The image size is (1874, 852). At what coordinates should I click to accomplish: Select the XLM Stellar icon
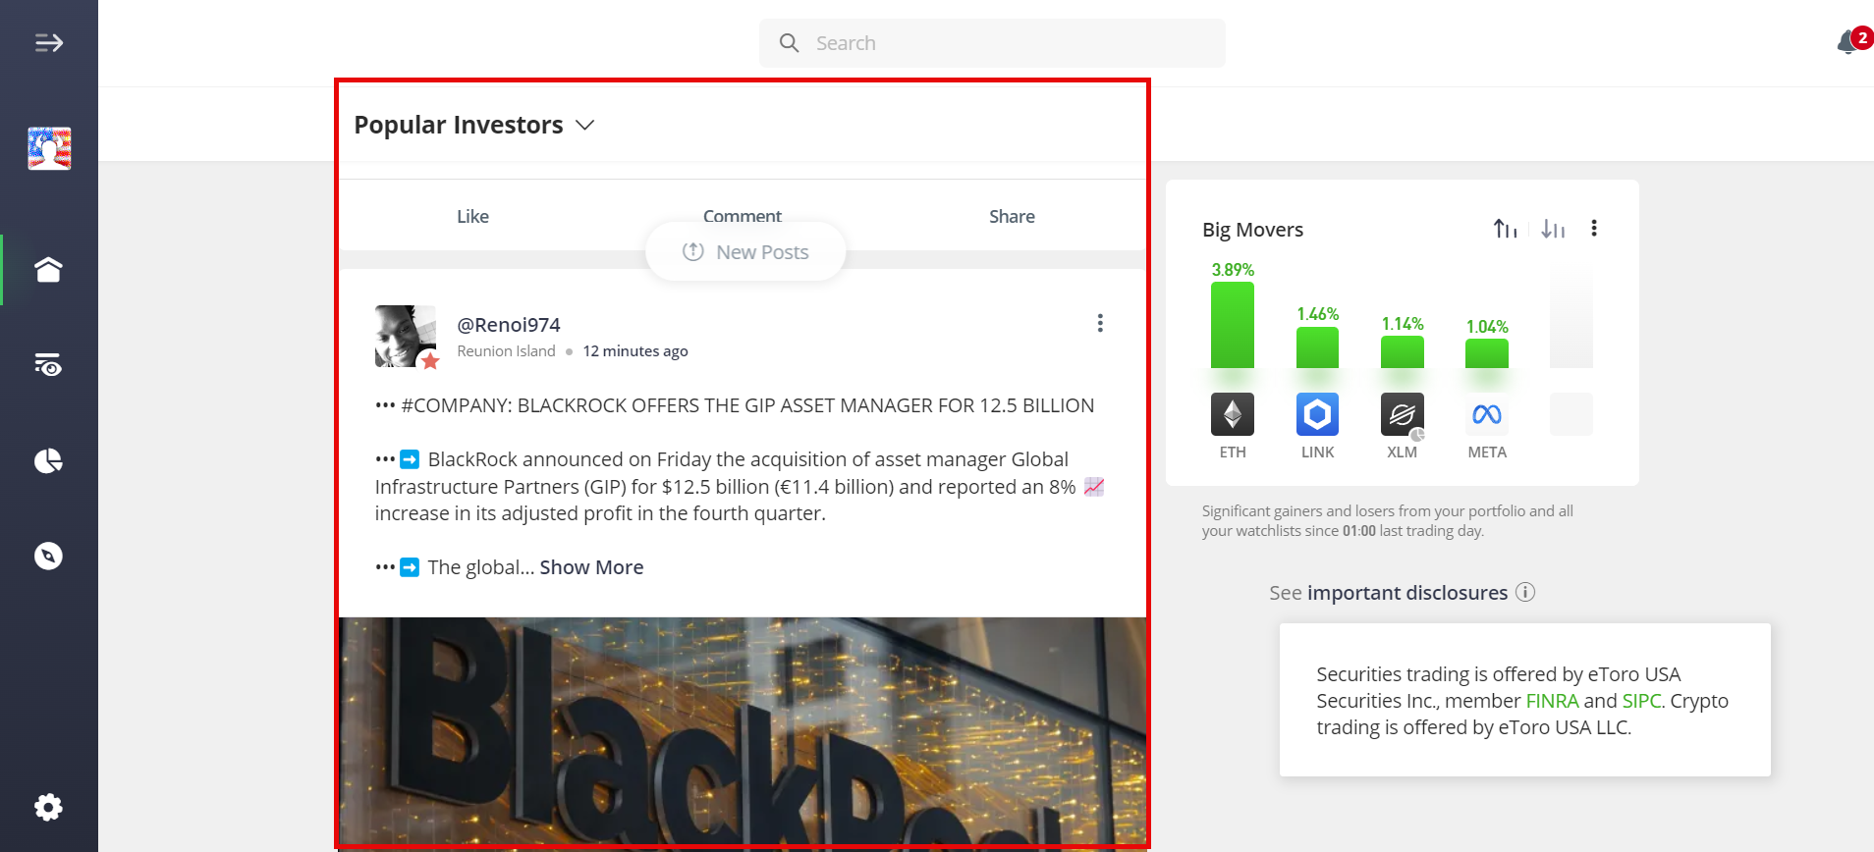pos(1403,414)
